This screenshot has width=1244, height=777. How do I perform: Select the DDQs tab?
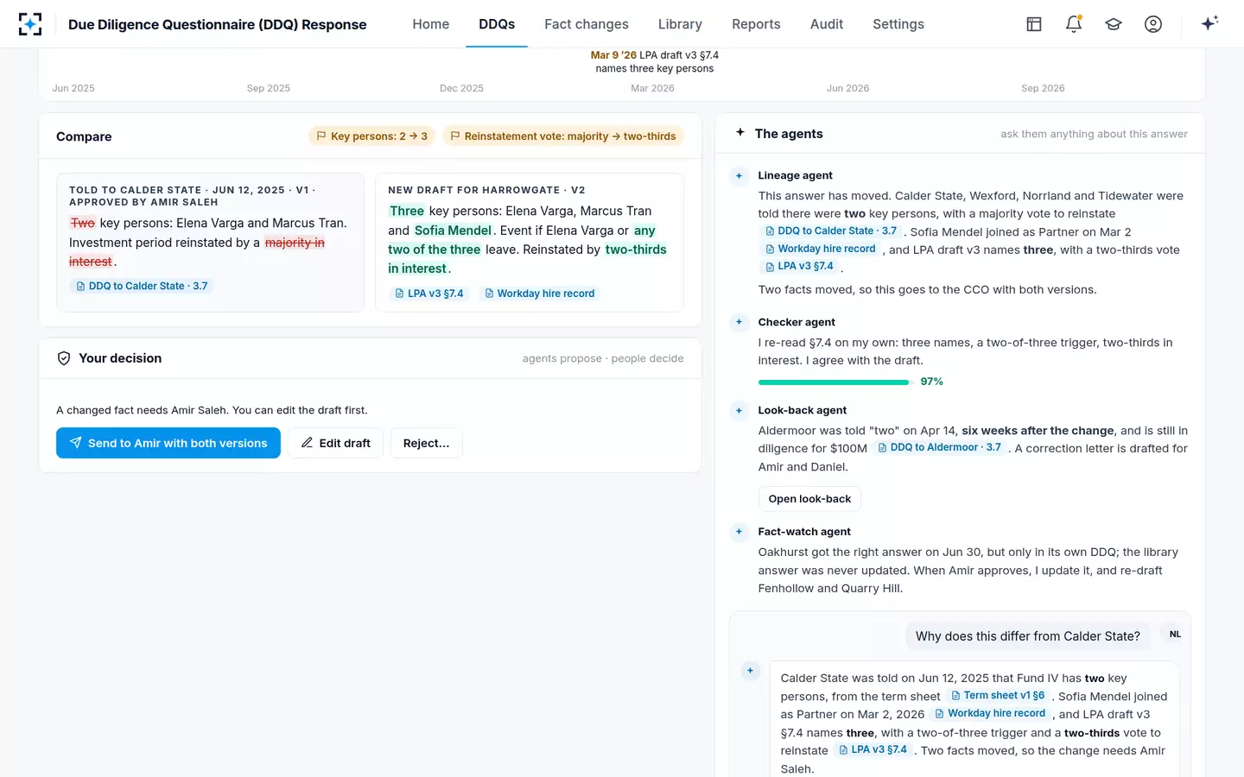click(x=497, y=24)
